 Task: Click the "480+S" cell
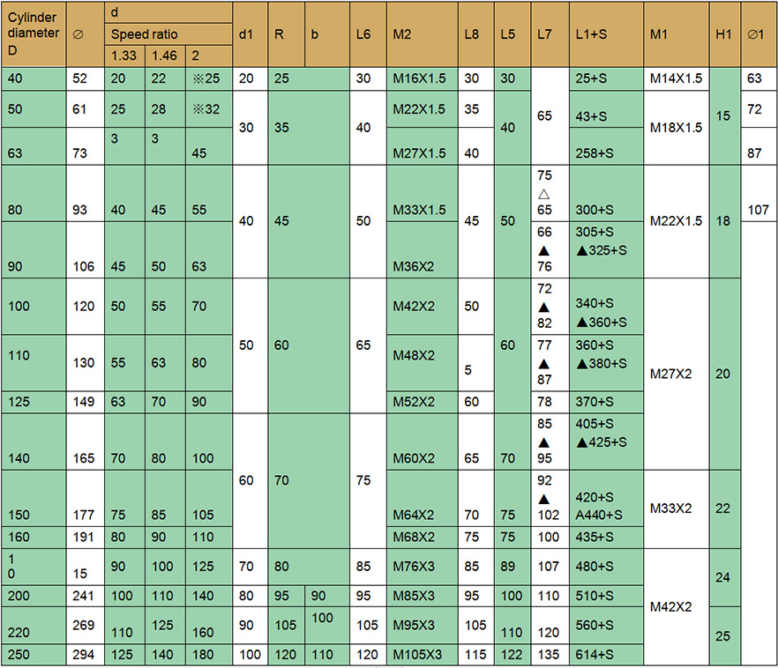coord(606,567)
